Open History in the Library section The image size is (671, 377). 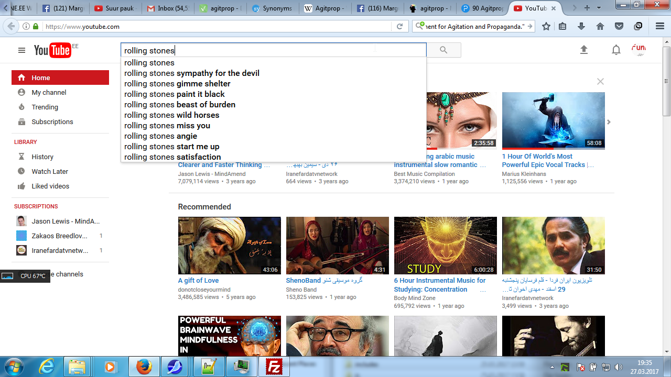pos(60,157)
